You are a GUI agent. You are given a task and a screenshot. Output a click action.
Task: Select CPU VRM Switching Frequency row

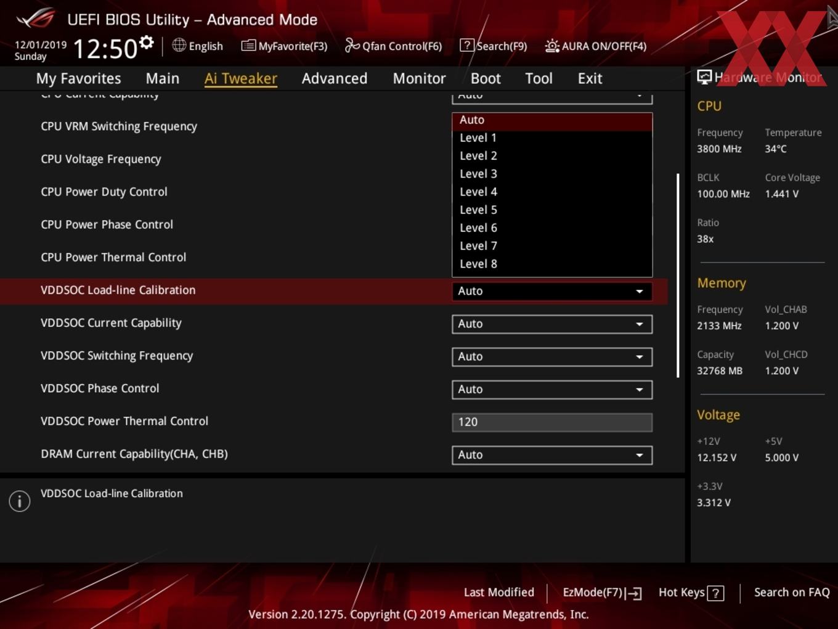pos(119,126)
